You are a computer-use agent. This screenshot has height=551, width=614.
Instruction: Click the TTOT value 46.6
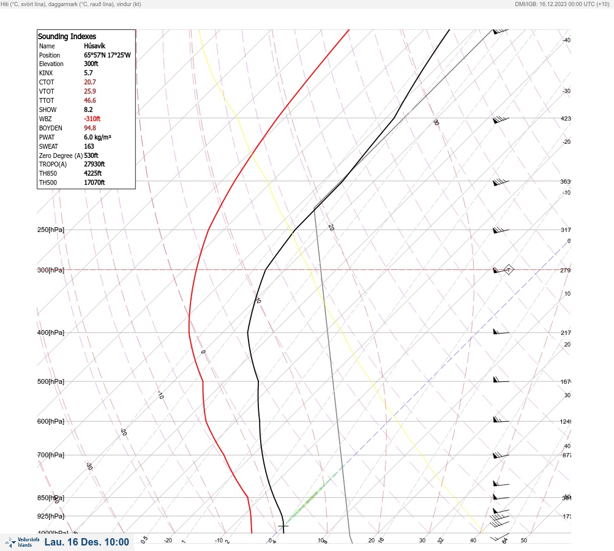[89, 100]
